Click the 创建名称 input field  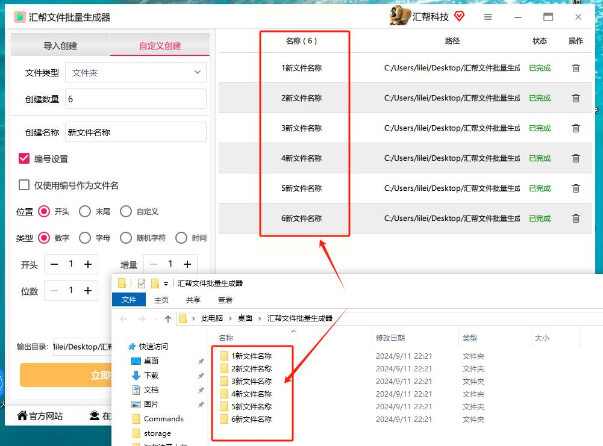[x=136, y=132]
